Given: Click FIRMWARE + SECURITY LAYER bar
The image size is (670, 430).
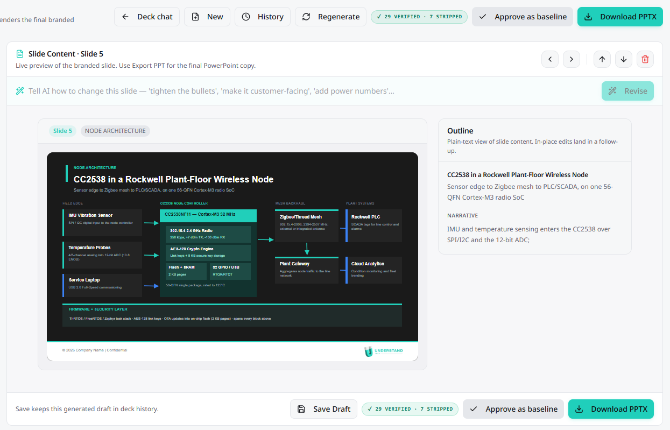Looking at the screenshot, I should point(232,315).
